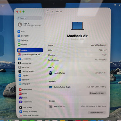Click the Built-in Retina Display icon
Image resolution: width=121 pixels, height=121 pixels.
[x=51, y=87]
